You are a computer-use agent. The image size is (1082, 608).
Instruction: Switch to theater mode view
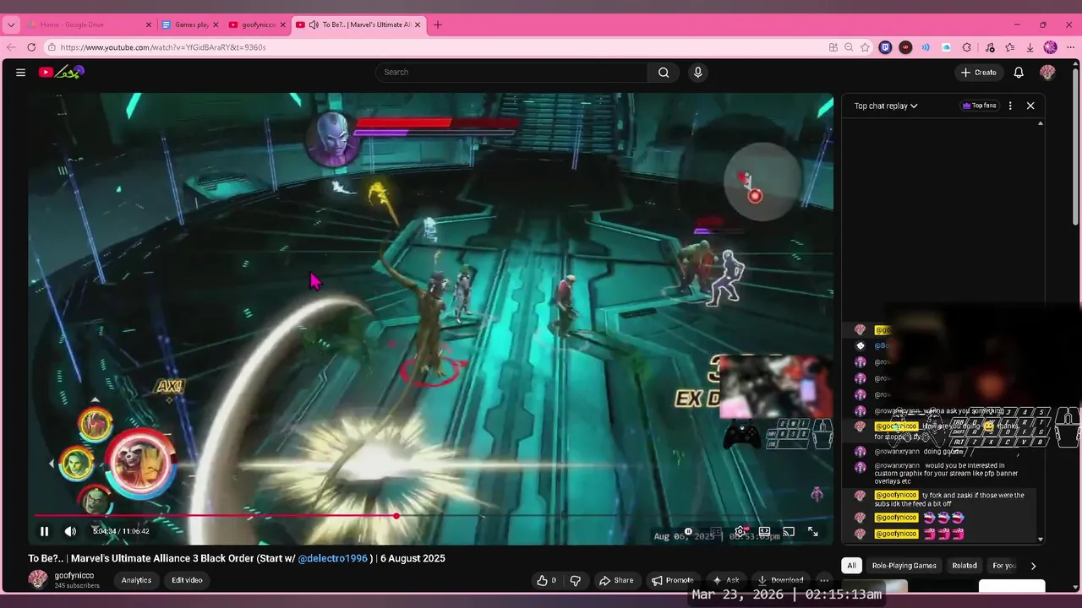pos(764,532)
